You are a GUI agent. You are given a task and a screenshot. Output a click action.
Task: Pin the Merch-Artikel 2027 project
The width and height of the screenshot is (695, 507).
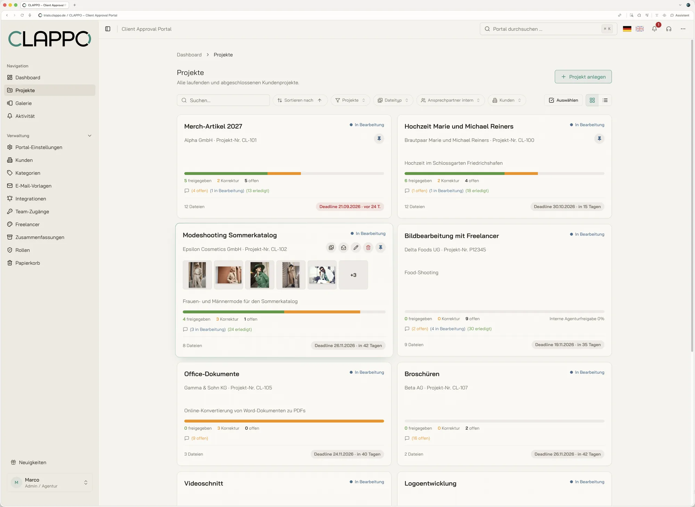(x=379, y=138)
